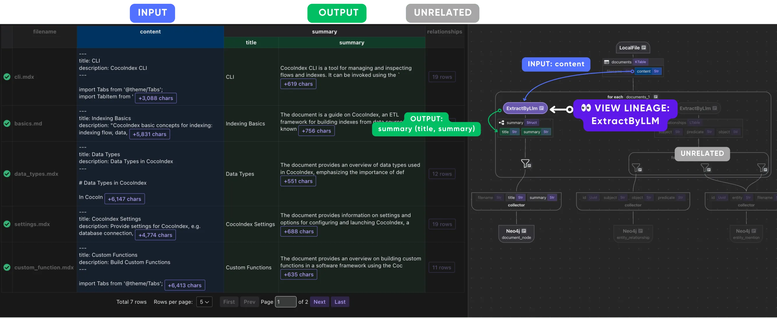The width and height of the screenshot is (777, 318).
Task: Go to the Next page of rows
Action: 319,302
